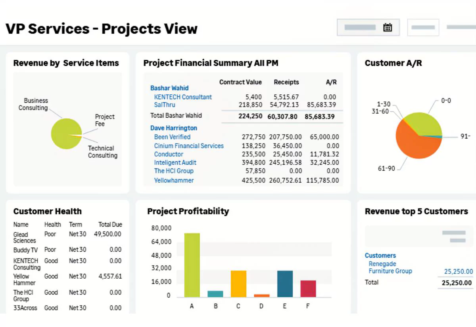Click the 60,307.80 total receipts value

click(282, 117)
